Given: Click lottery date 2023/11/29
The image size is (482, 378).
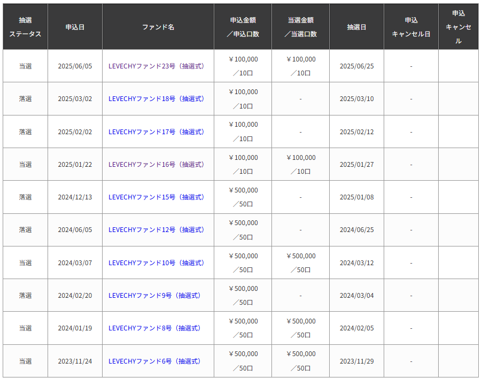Looking at the screenshot, I should [x=356, y=361].
